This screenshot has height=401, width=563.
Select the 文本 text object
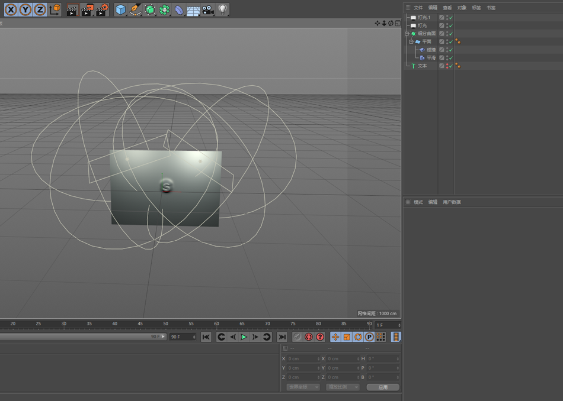[422, 66]
